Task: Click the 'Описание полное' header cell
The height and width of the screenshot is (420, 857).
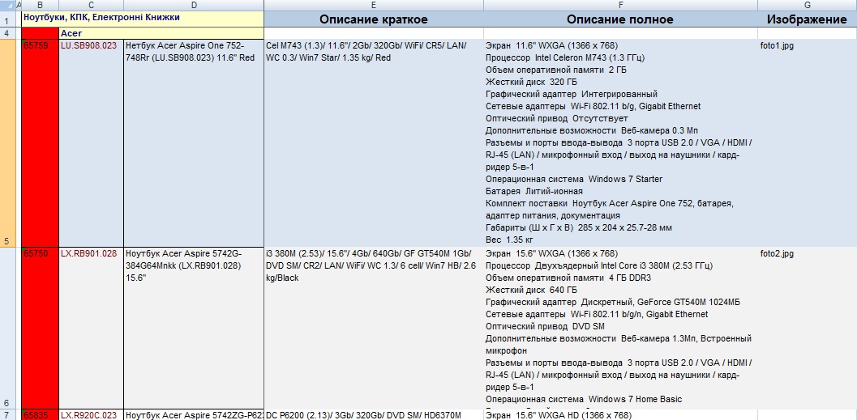Action: [x=621, y=19]
